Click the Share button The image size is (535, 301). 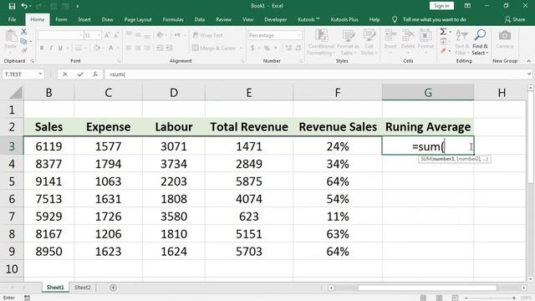[x=515, y=19]
